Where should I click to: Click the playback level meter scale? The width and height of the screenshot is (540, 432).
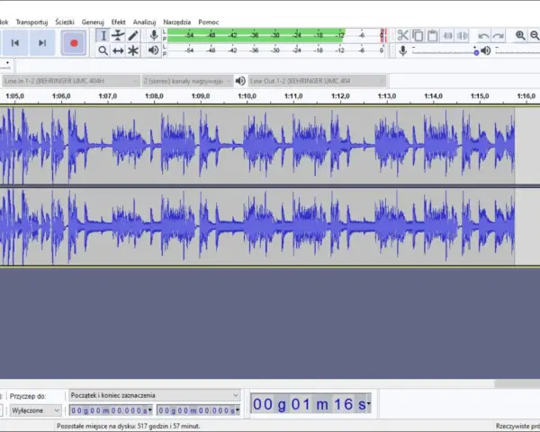pos(276,50)
